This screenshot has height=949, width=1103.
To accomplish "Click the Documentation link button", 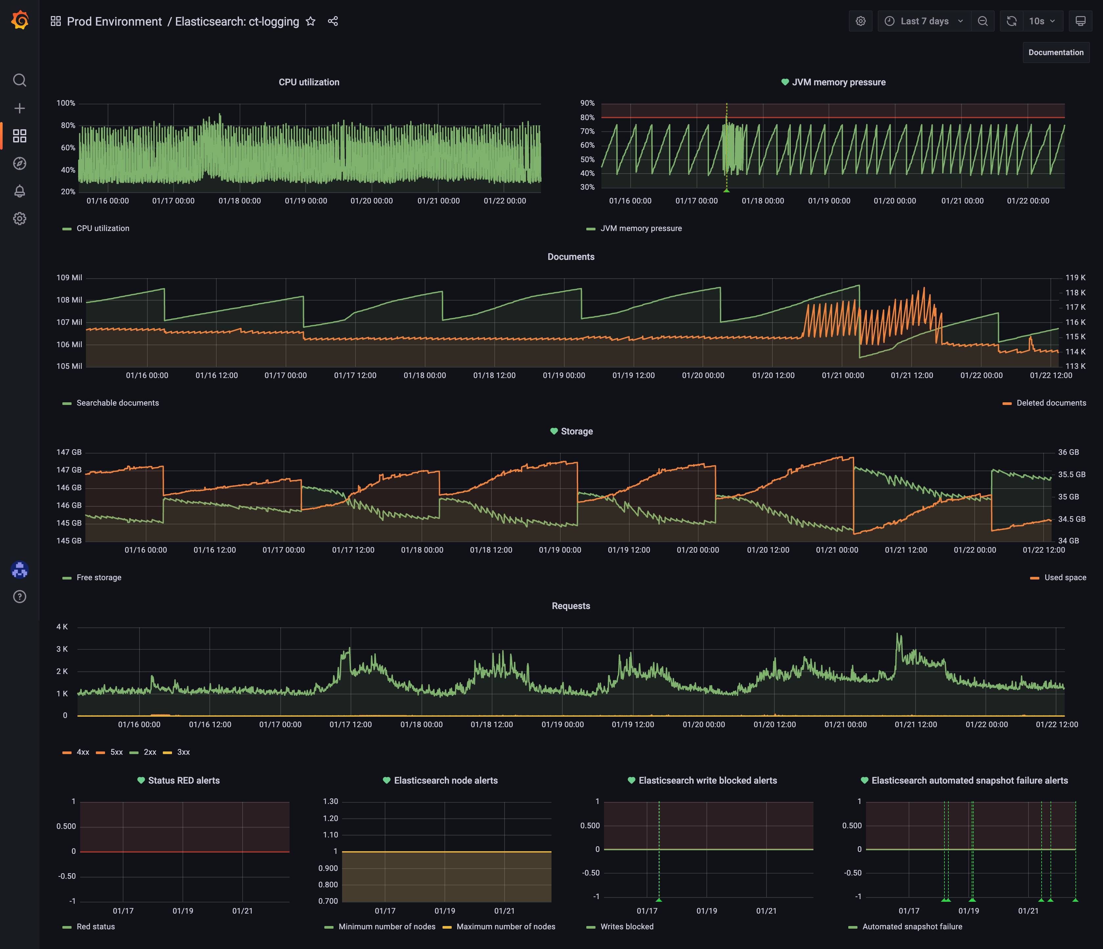I will click(1056, 52).
